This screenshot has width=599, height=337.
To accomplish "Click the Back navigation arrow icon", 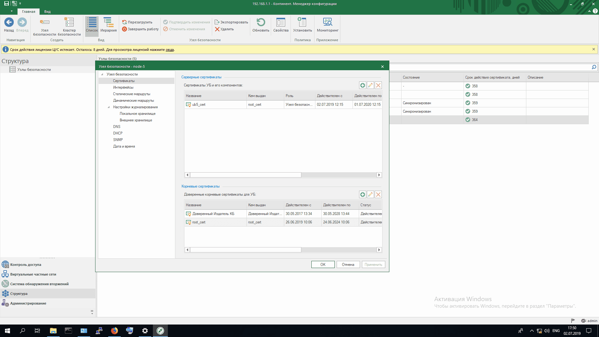I will (x=9, y=22).
